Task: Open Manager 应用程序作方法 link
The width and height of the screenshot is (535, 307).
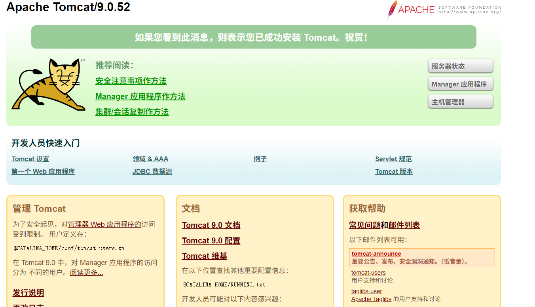Action: coord(140,96)
